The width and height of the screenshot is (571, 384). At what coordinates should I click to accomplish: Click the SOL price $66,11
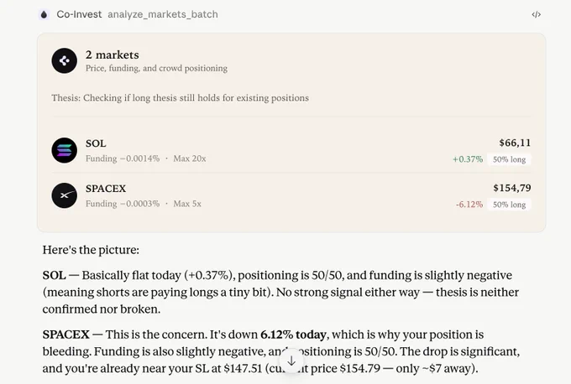(515, 143)
